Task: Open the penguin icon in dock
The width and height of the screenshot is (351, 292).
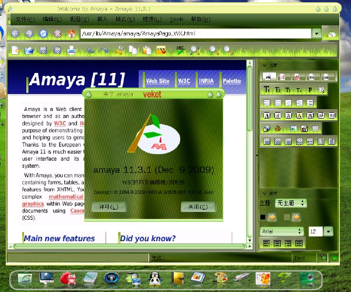Action: 154,279
